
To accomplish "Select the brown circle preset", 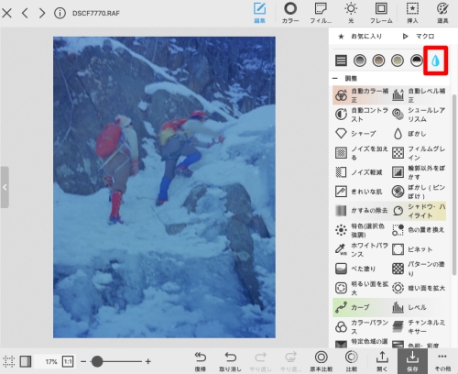I will pyautogui.click(x=378, y=60).
